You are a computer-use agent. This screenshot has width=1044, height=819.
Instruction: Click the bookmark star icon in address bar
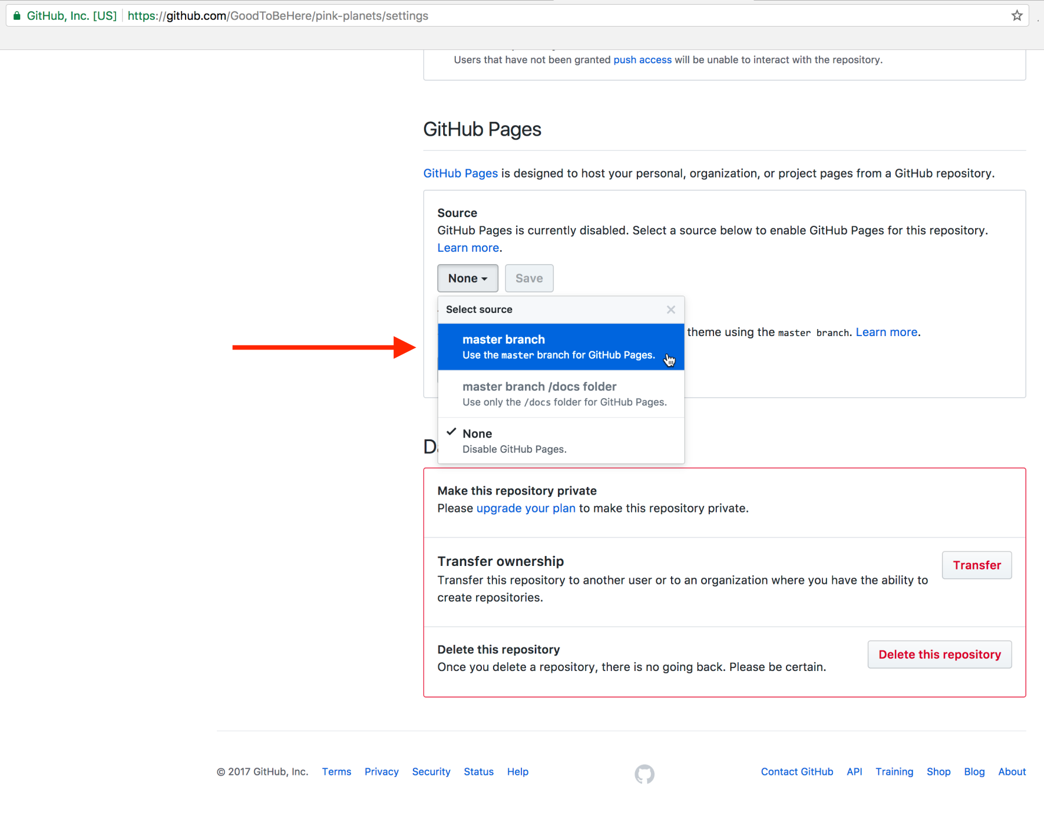click(x=1017, y=16)
